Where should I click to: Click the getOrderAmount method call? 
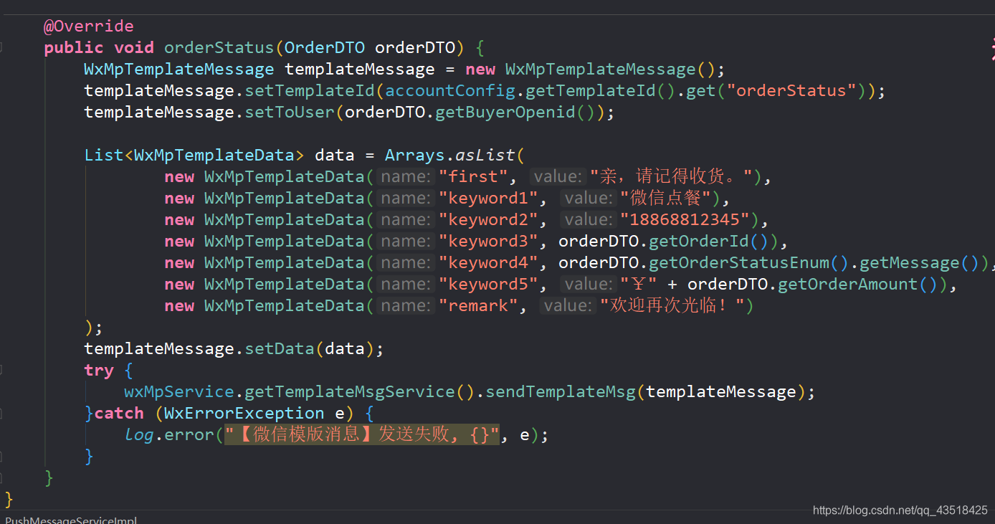pyautogui.click(x=848, y=285)
